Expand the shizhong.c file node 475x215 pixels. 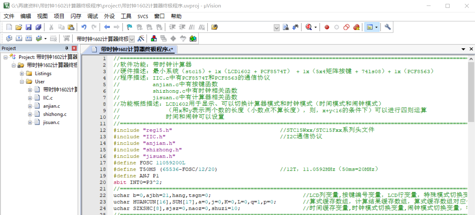click(x=30, y=114)
